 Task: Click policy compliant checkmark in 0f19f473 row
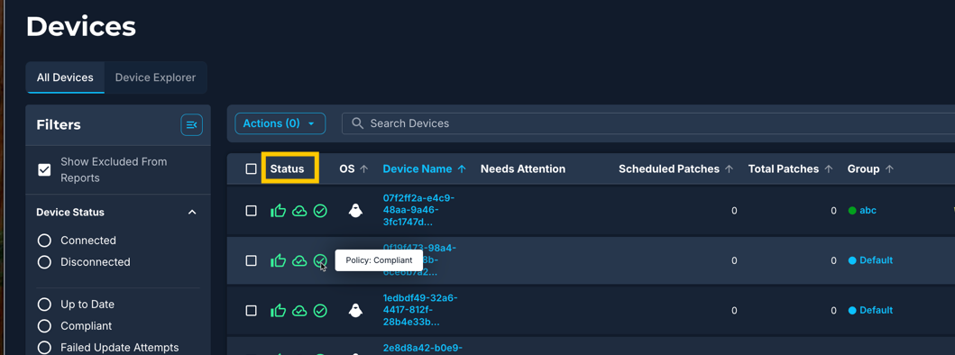[320, 260]
